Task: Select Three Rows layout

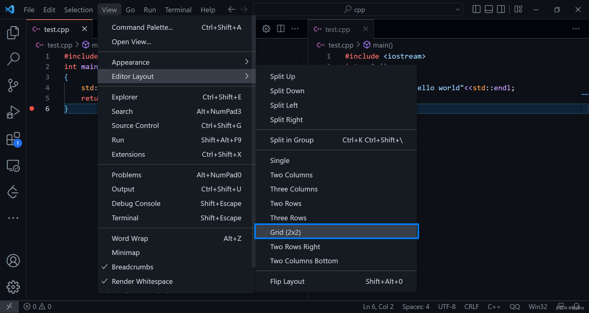Action: coord(336,218)
